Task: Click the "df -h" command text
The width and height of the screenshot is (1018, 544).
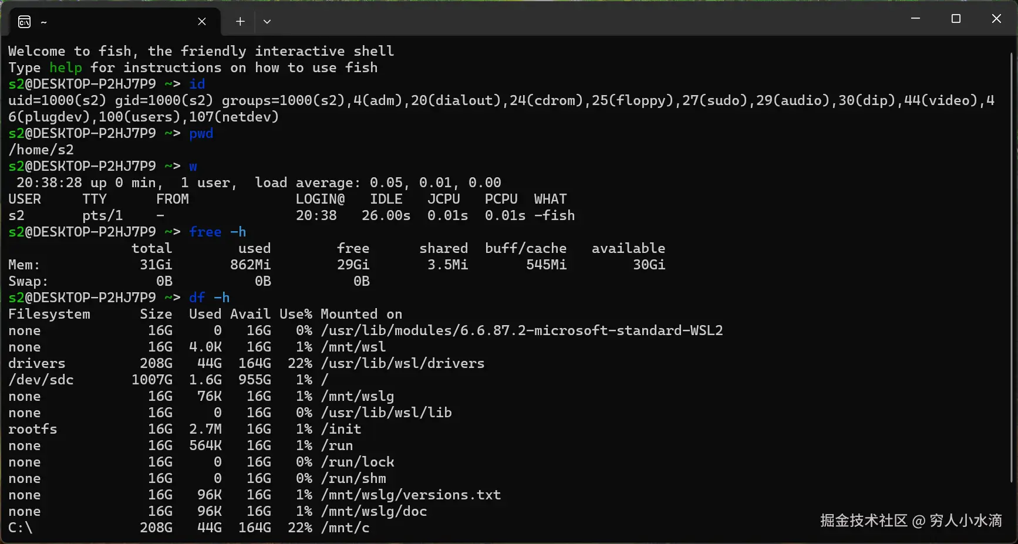Action: click(x=210, y=298)
